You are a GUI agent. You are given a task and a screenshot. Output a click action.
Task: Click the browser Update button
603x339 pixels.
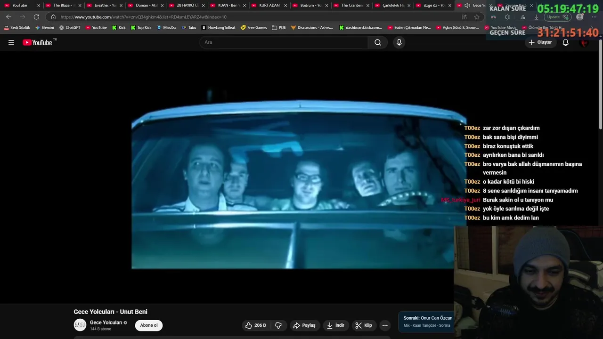[558, 17]
